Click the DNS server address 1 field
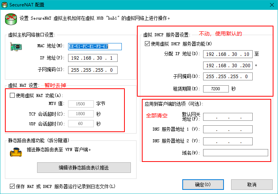This screenshot has width=278, height=194. coord(228,129)
